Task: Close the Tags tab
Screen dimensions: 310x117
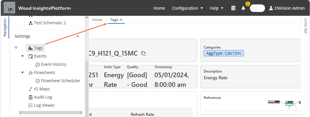Action: (x=121, y=20)
